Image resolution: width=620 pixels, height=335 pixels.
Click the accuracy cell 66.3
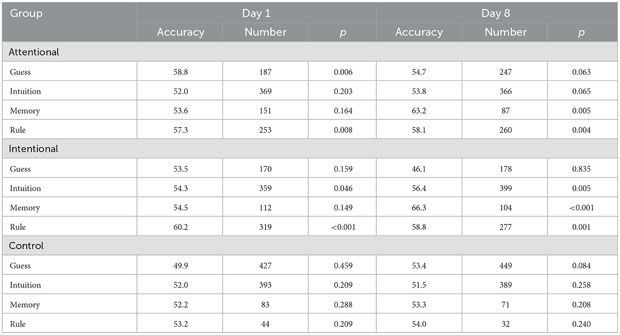[419, 207]
